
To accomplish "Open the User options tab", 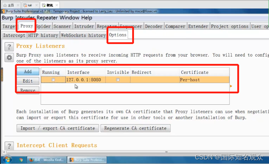I will (260, 26).
